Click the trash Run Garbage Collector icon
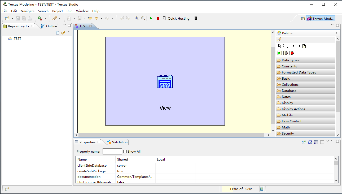The image size is (342, 194). coord(262,189)
